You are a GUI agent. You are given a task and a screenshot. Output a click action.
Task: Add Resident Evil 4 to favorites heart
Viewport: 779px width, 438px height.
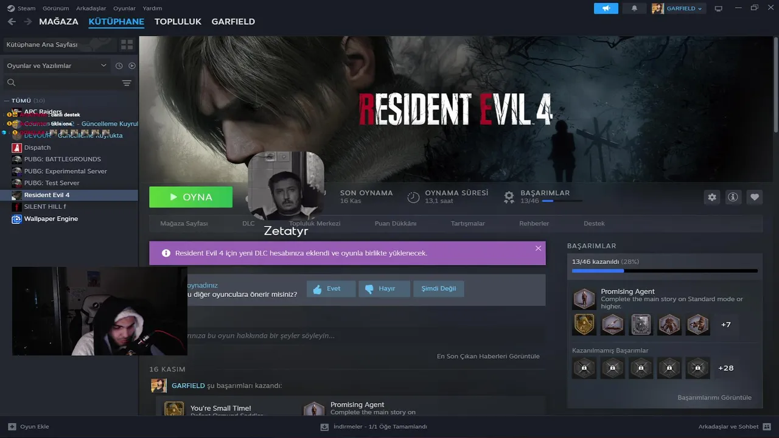click(755, 197)
